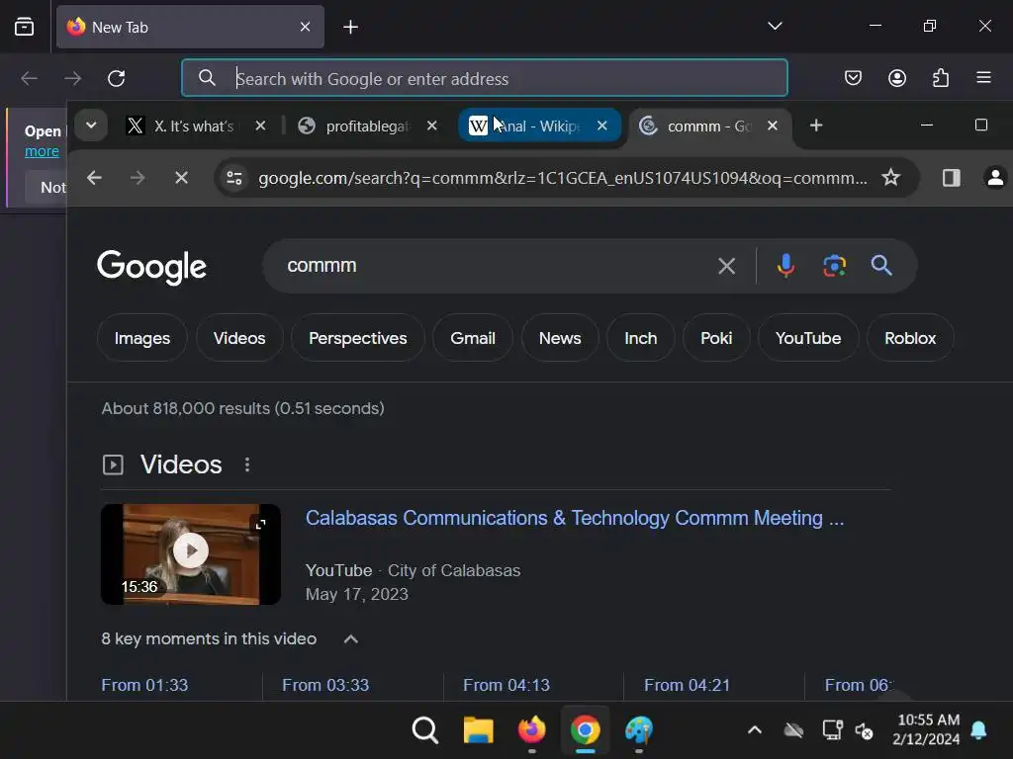The image size is (1013, 759).
Task: Open Google Lens image search
Action: pyautogui.click(x=834, y=265)
